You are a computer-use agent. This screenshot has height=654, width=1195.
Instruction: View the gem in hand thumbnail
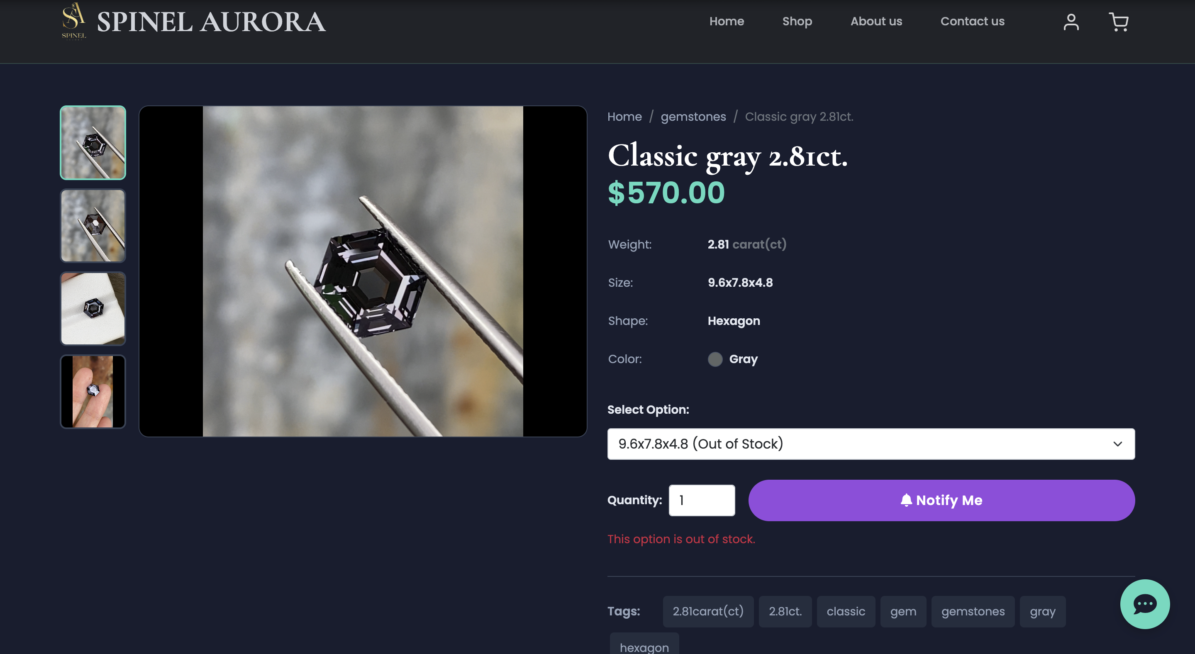[93, 392]
